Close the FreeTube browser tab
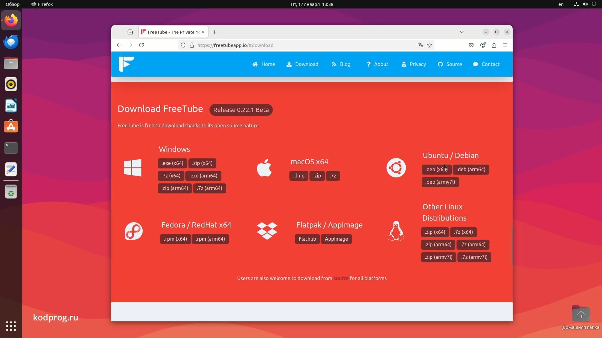The height and width of the screenshot is (338, 602). click(x=203, y=32)
